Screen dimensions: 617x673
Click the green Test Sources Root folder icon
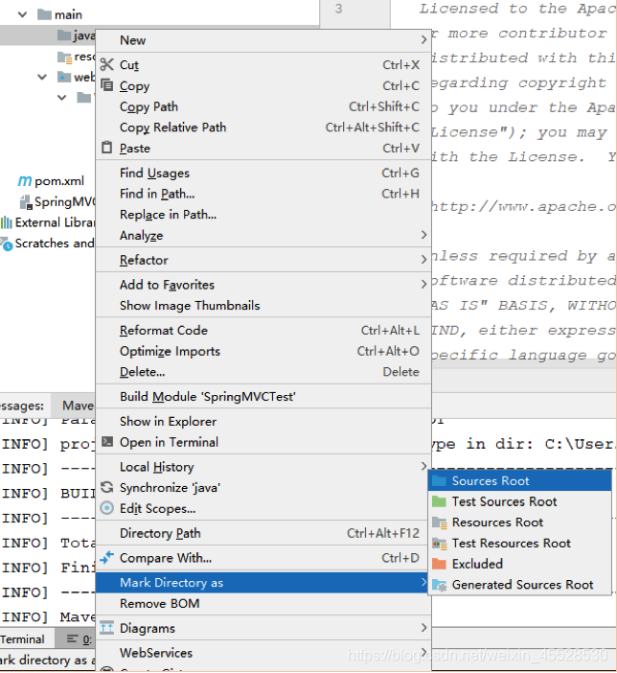click(439, 501)
